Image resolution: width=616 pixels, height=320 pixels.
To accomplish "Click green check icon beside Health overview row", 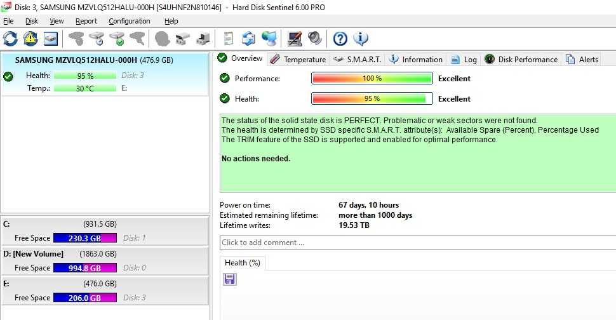I will [x=225, y=98].
